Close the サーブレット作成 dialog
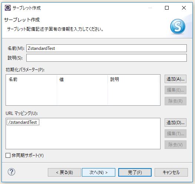The image size is (195, 184). click(x=184, y=8)
